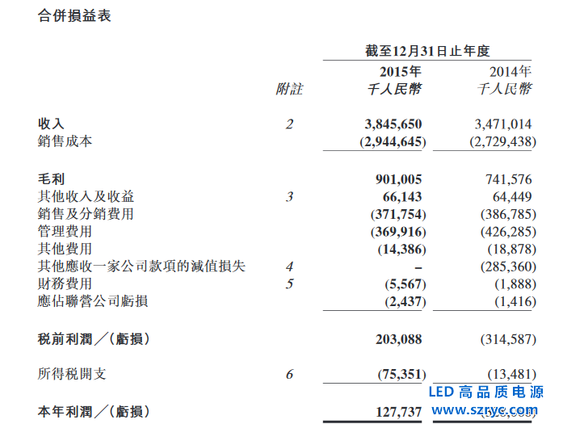563x424 pixels.
Task: Open note 3 for 其他收入及收益
Action: pos(289,196)
